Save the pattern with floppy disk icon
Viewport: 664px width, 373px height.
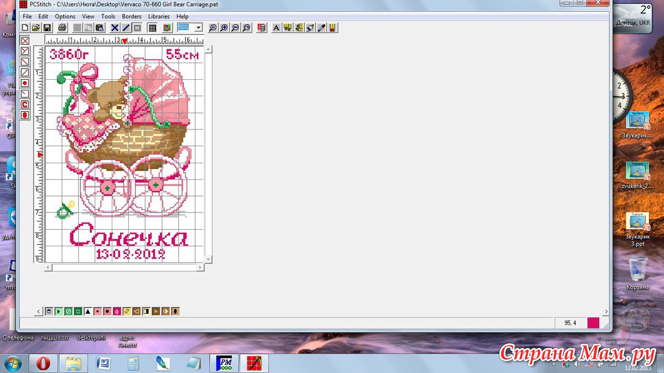point(47,28)
